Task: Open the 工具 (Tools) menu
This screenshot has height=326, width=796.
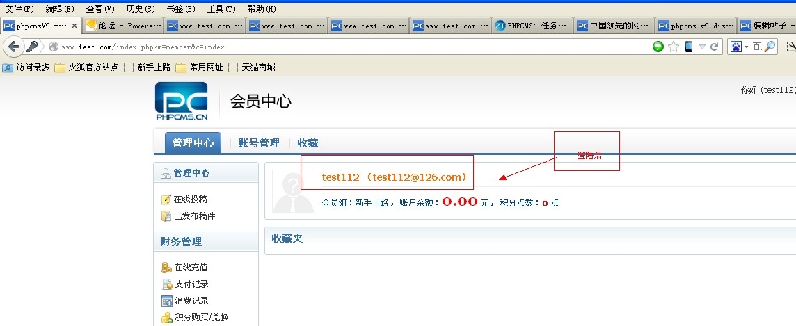Action: point(221,8)
